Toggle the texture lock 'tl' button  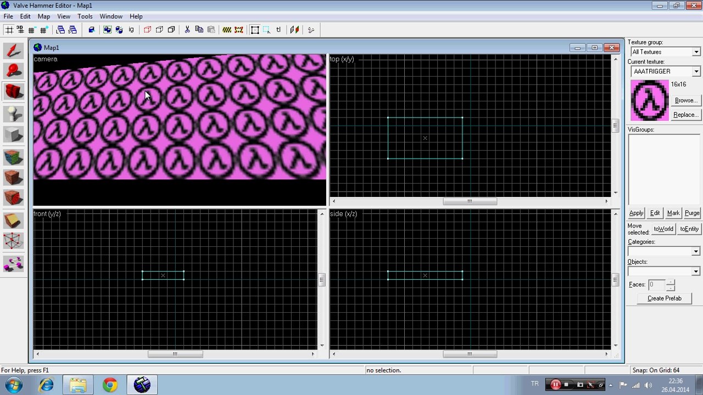click(x=278, y=30)
